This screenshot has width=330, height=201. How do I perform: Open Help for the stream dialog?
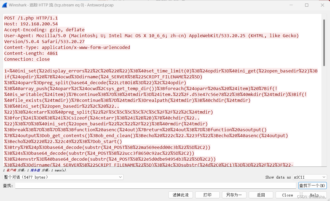coord(314,195)
